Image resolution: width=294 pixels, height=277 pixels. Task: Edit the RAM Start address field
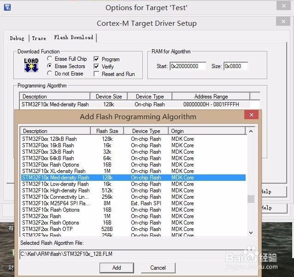coord(188,66)
